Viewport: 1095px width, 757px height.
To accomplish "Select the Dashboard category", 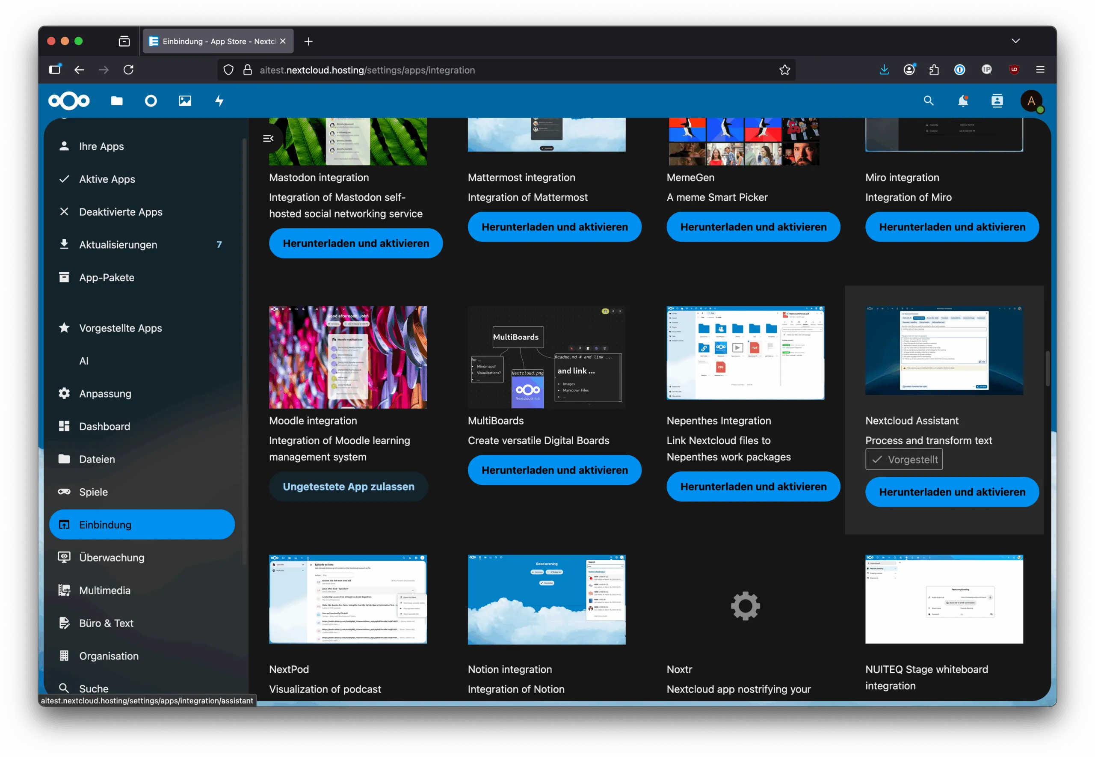I will click(142, 426).
